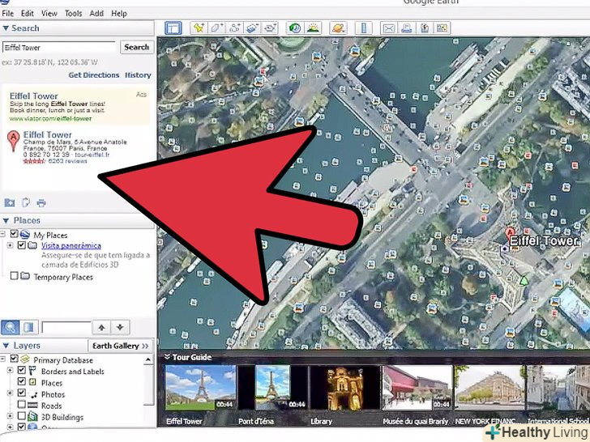Open the ruler measurement tool
The height and width of the screenshot is (442, 590).
click(364, 28)
